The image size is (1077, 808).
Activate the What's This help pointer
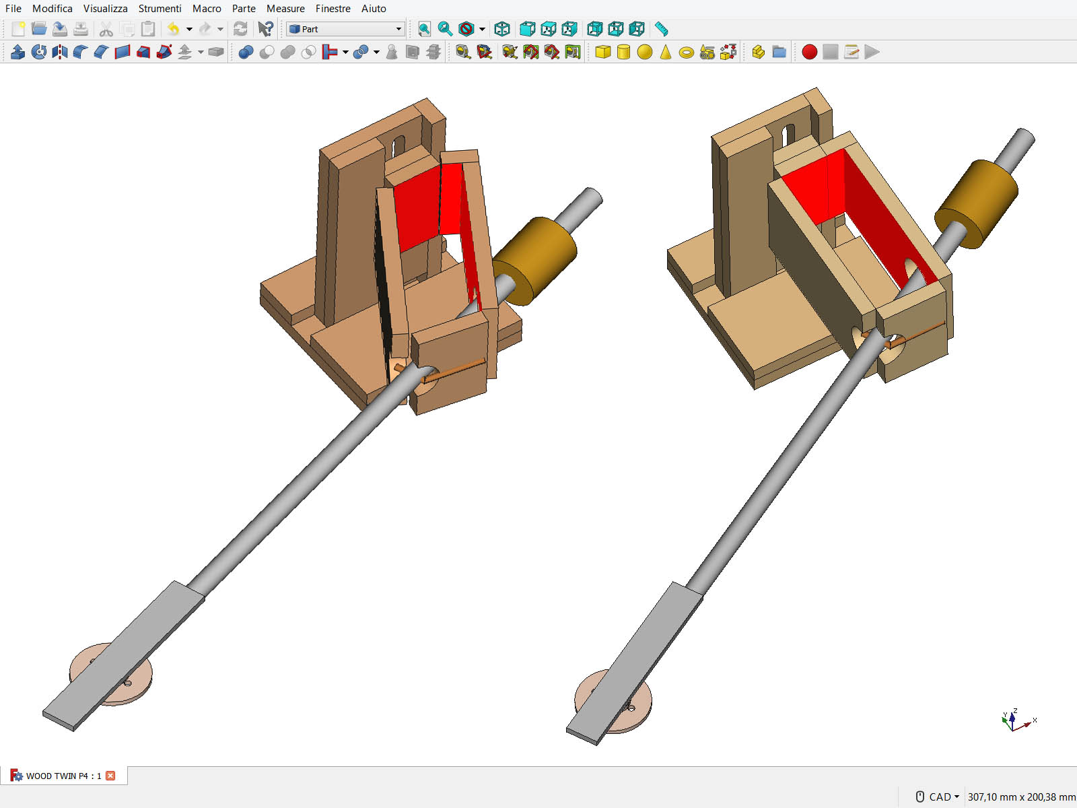pos(266,29)
